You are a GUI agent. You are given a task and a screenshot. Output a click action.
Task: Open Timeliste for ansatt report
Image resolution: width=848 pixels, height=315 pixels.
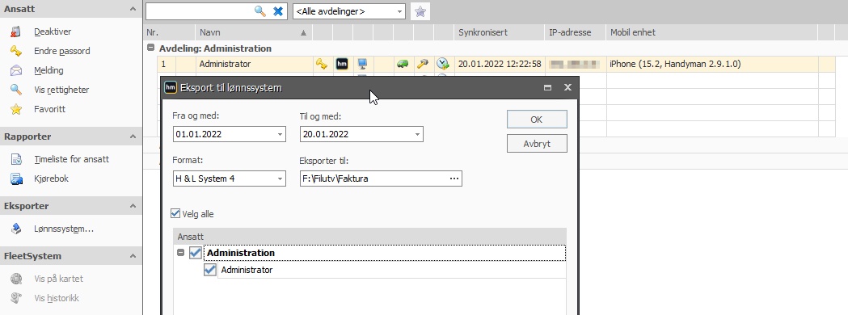(71, 159)
